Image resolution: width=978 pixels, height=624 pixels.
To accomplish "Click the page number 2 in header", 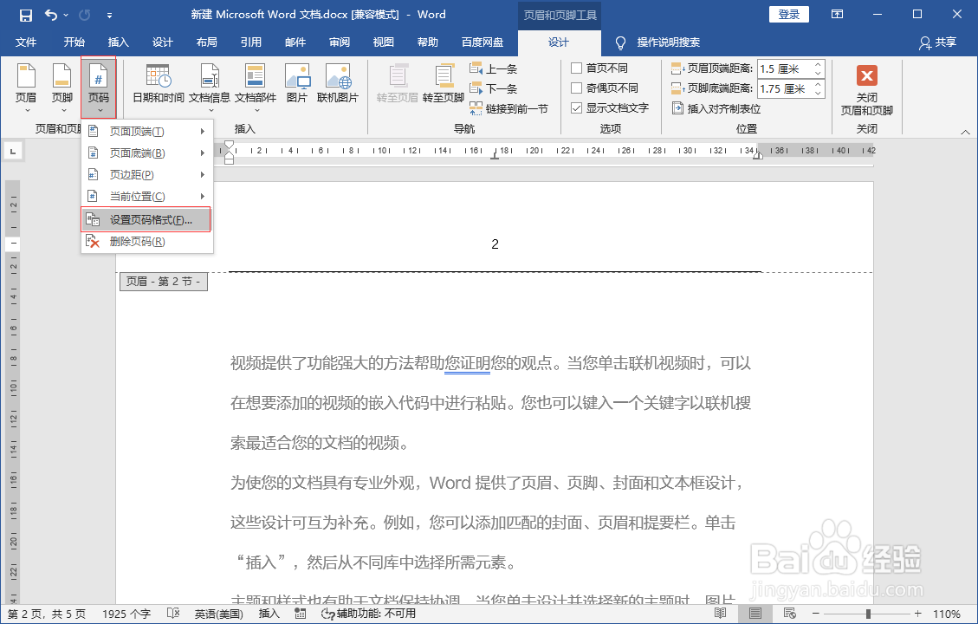I will (x=495, y=244).
